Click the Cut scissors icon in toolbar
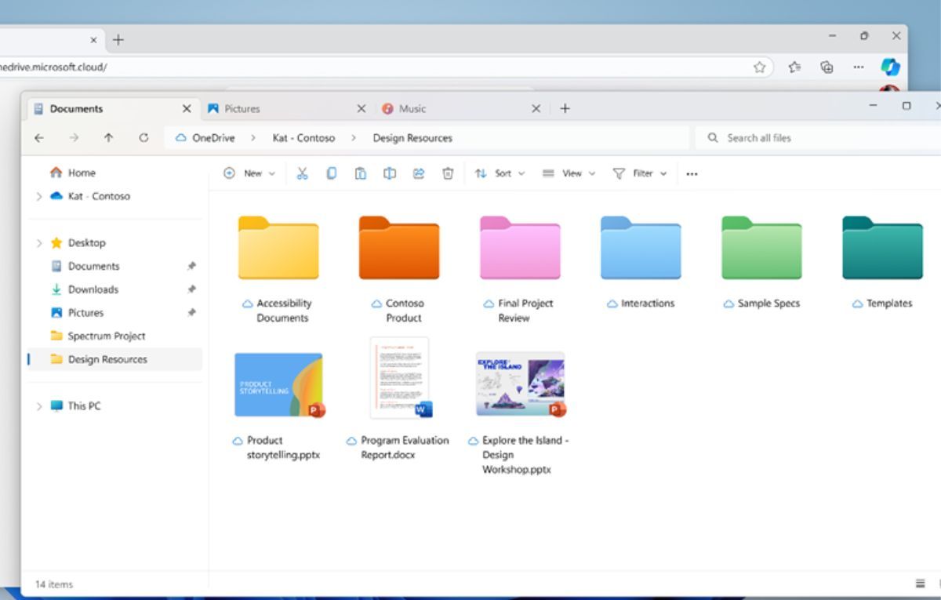This screenshot has height=600, width=941. [303, 174]
